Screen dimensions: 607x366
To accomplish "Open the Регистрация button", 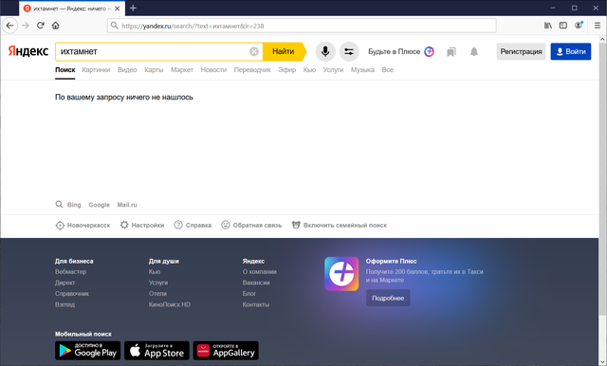I will pyautogui.click(x=521, y=51).
